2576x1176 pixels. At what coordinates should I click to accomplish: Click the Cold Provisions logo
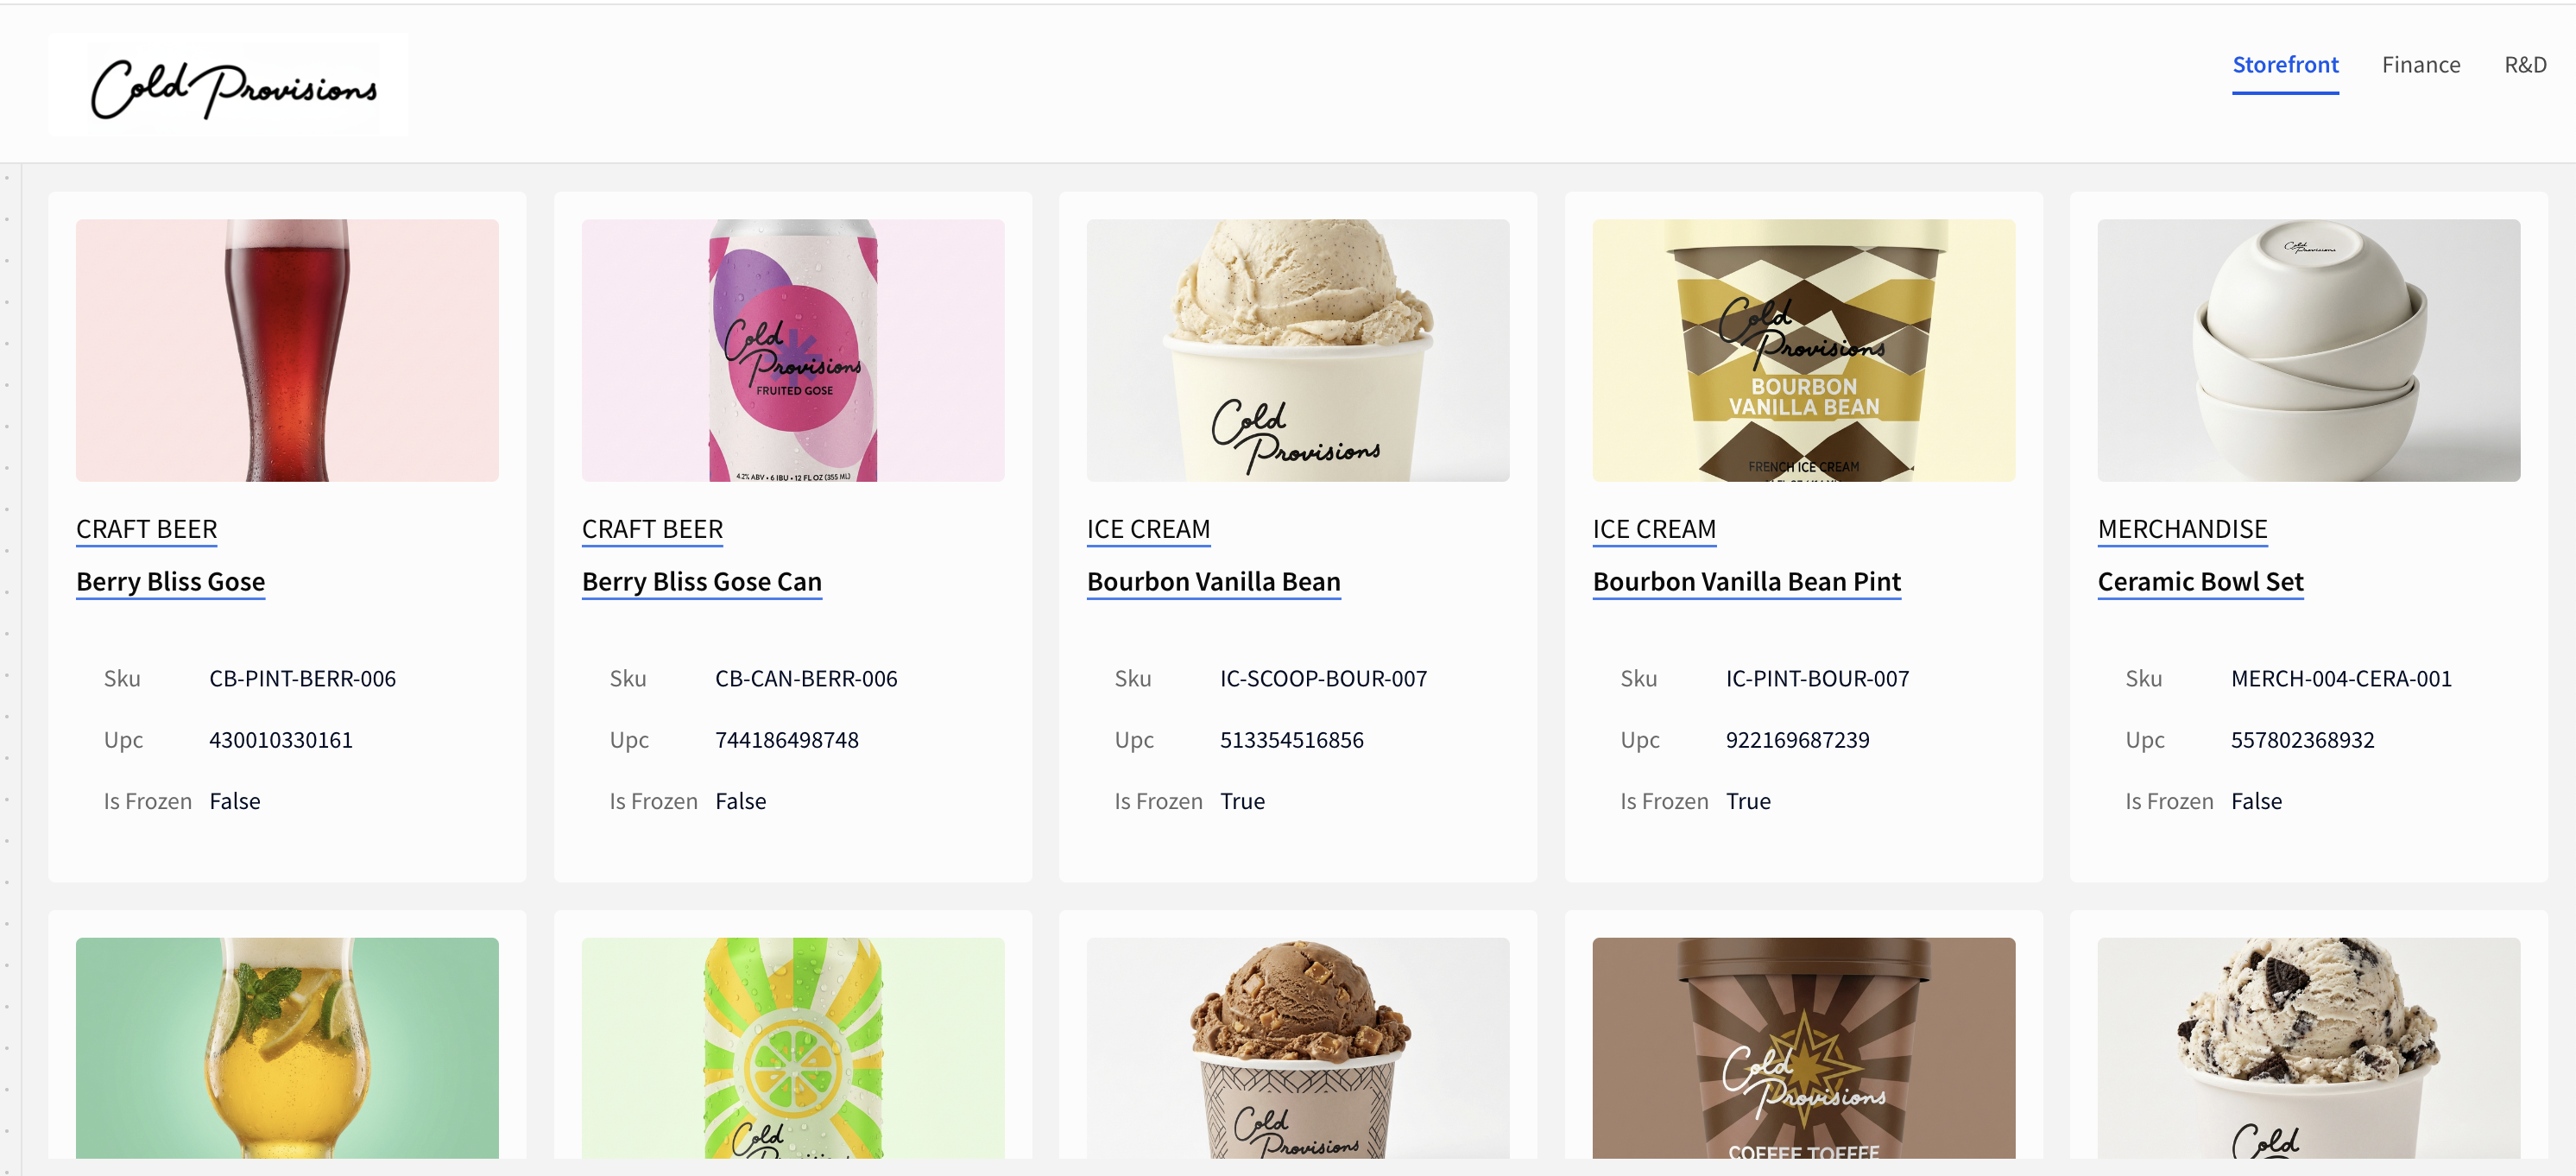[228, 85]
